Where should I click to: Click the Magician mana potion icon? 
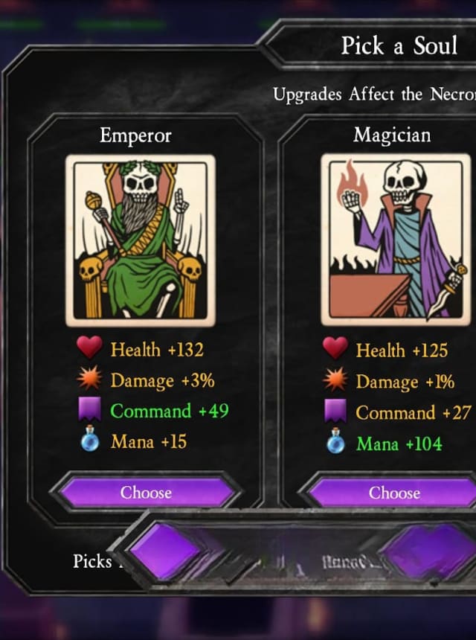pos(335,441)
